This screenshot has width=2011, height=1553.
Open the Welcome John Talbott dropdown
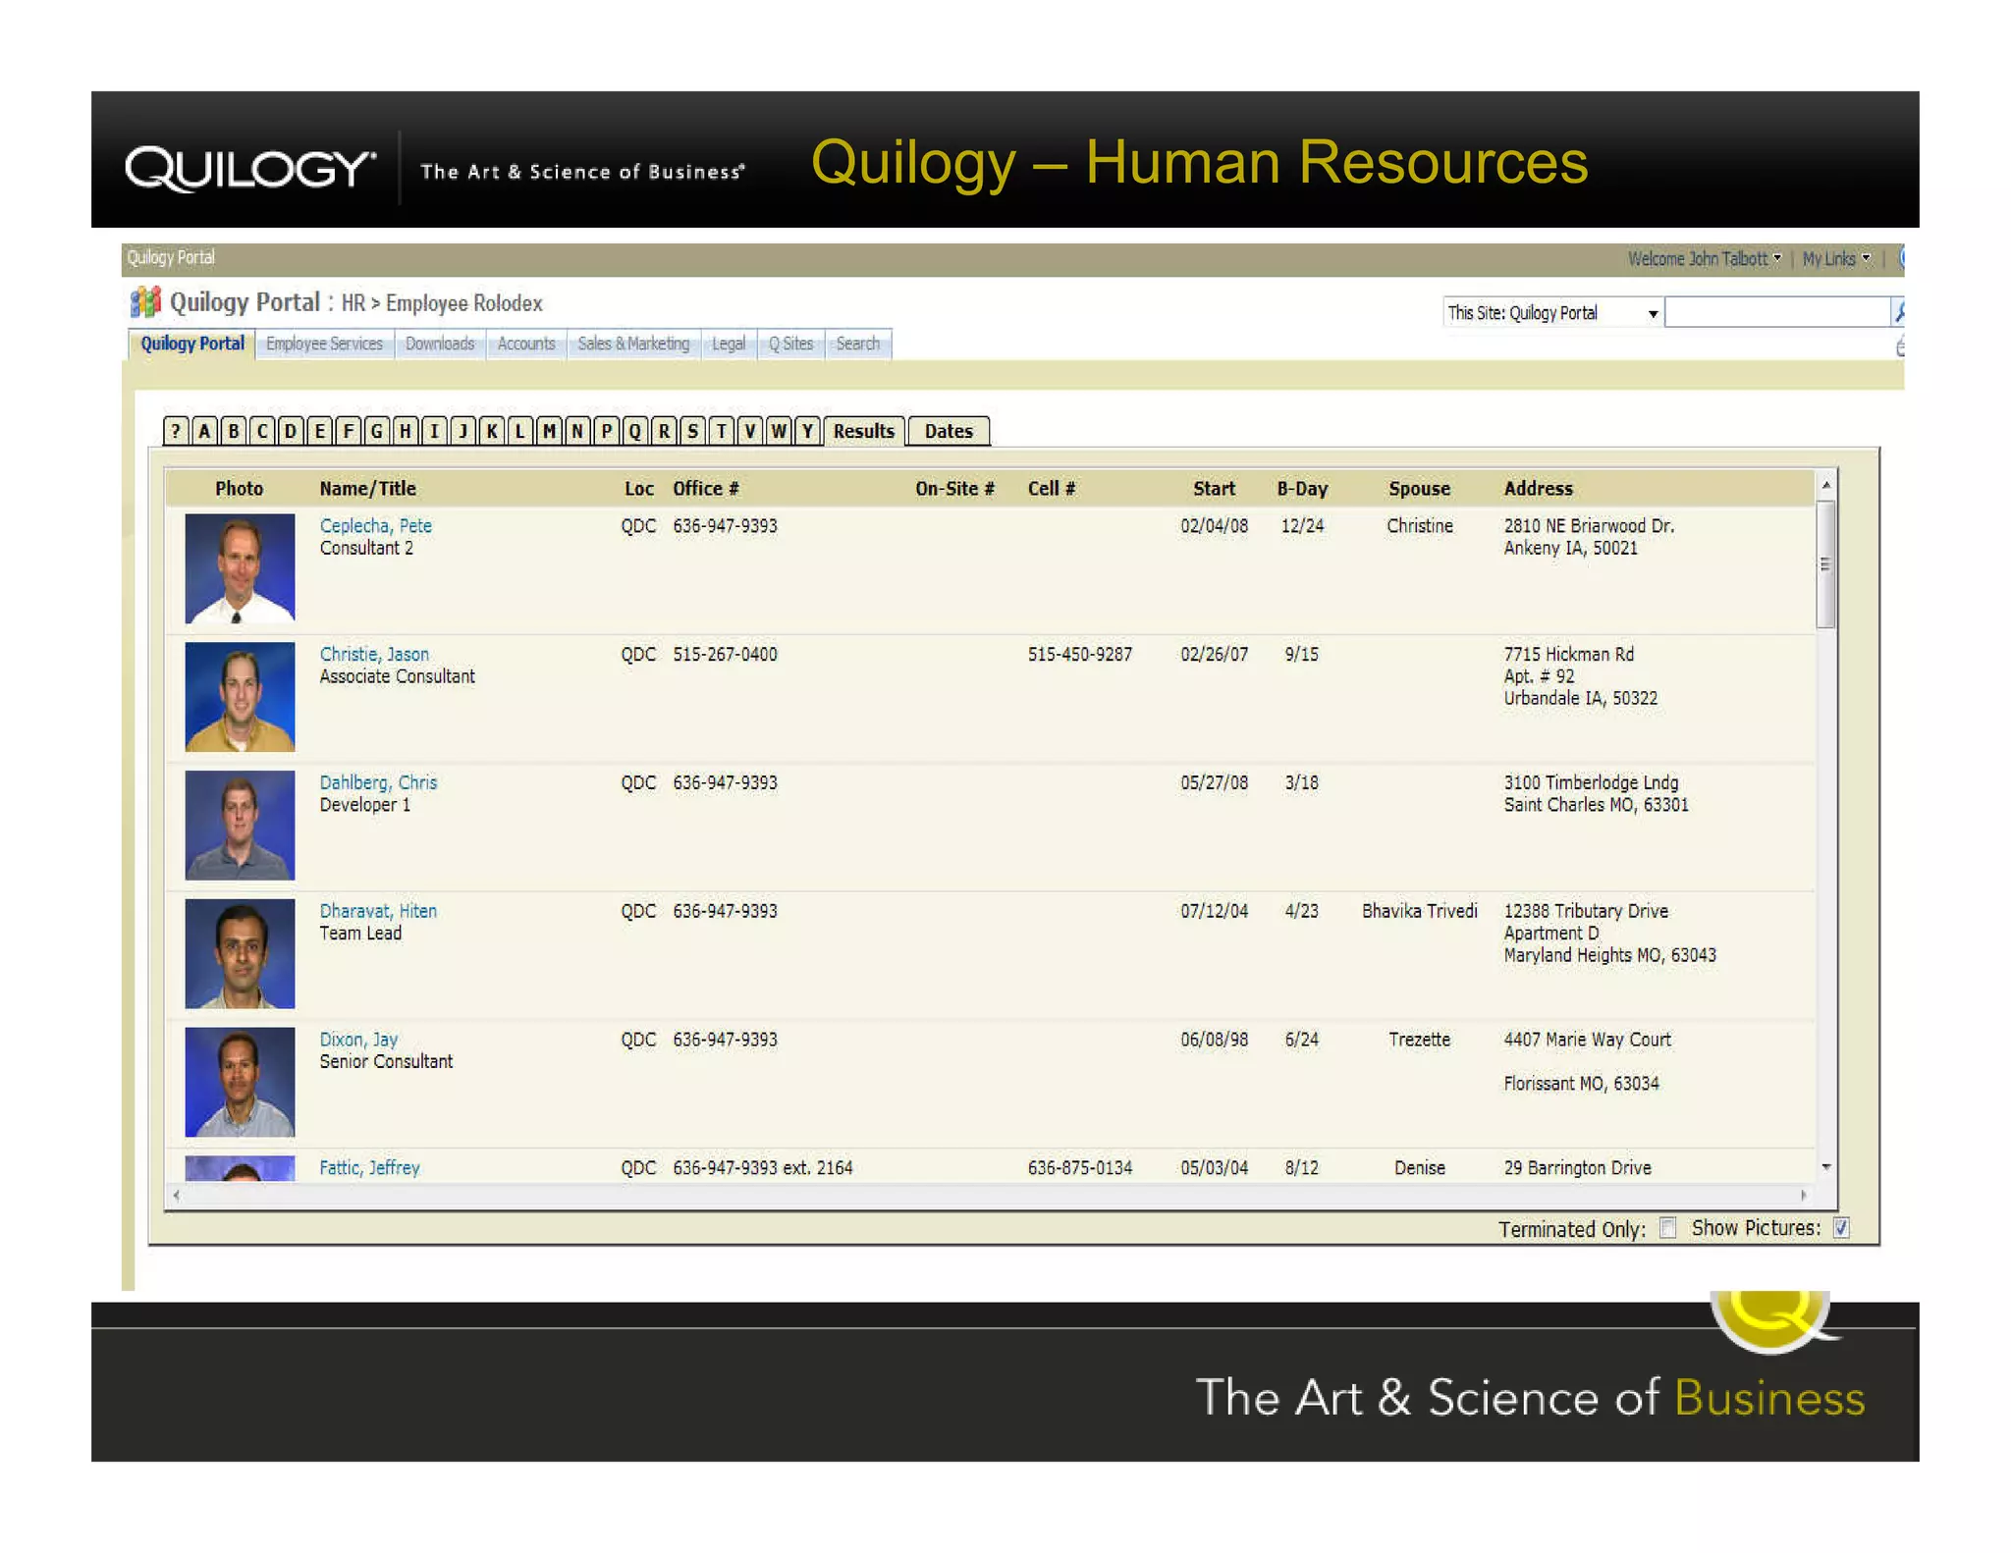(1704, 258)
